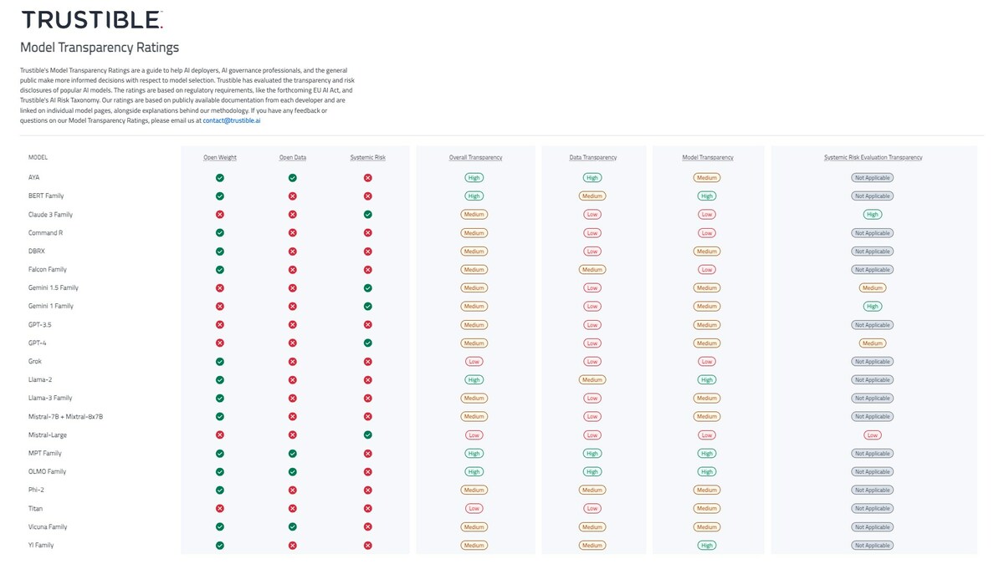
Task: Select the Mistral-7B + Mixtral-8x7B row name
Action: [x=65, y=417]
